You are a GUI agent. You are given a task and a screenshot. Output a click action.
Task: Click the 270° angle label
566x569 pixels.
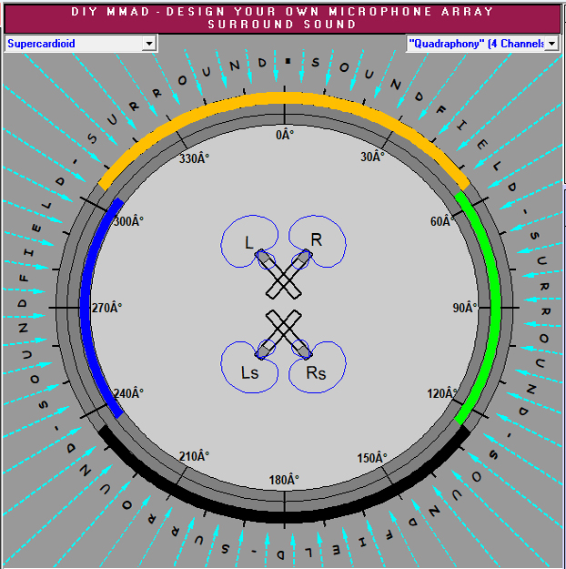pyautogui.click(x=106, y=308)
